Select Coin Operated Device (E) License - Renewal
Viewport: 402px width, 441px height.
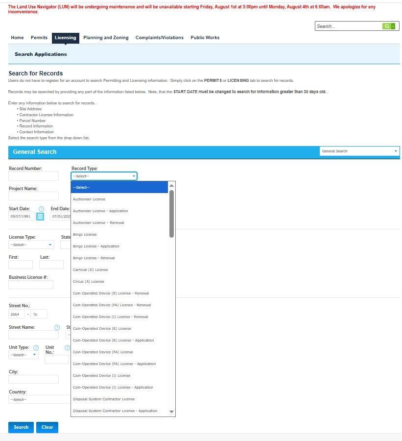point(119,294)
